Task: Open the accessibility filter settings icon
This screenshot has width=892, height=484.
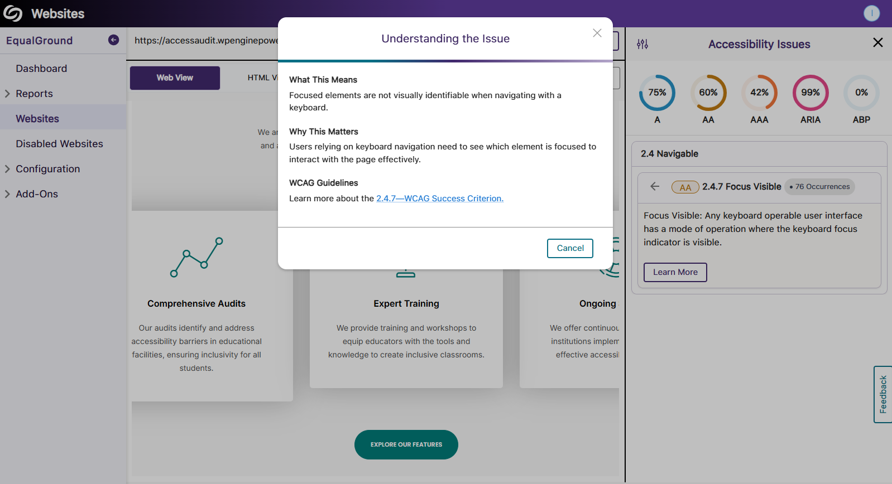Action: pos(642,44)
